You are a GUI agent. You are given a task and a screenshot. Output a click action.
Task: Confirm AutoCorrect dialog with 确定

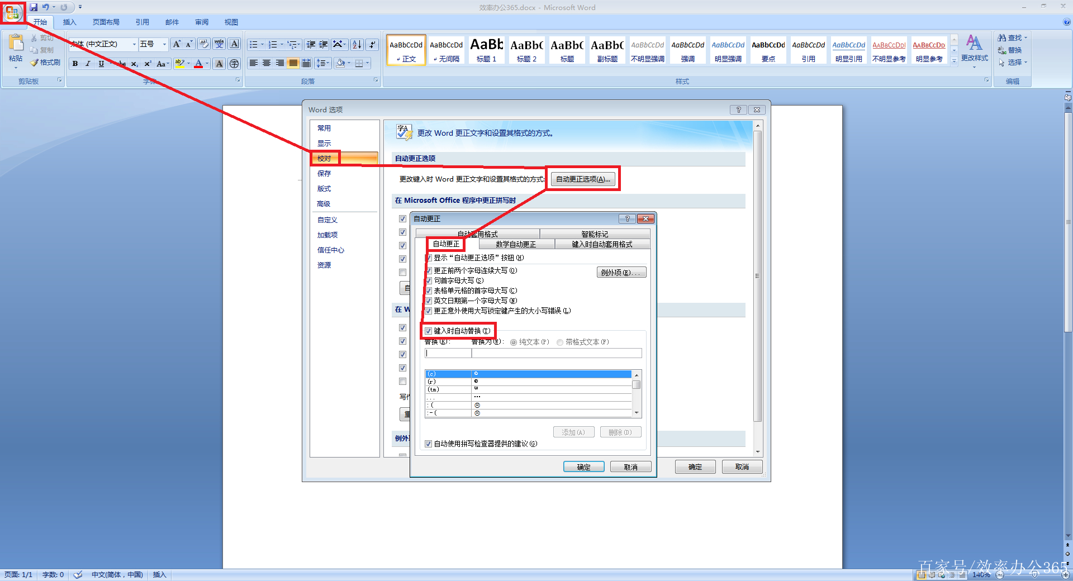coord(583,467)
